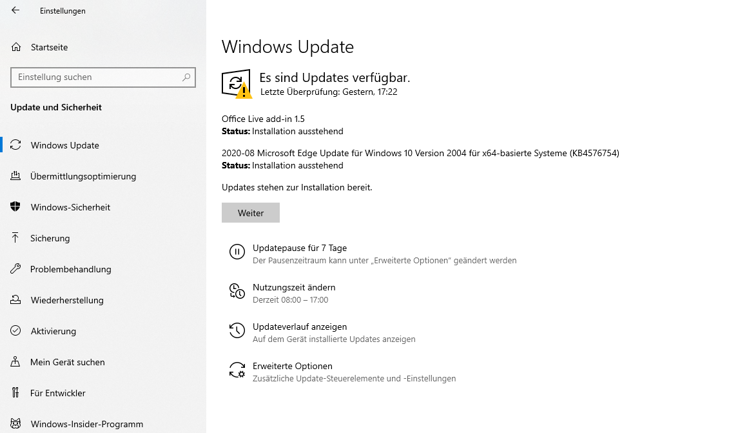Click the Updatepause pause icon
The height and width of the screenshot is (433, 740).
tap(237, 252)
